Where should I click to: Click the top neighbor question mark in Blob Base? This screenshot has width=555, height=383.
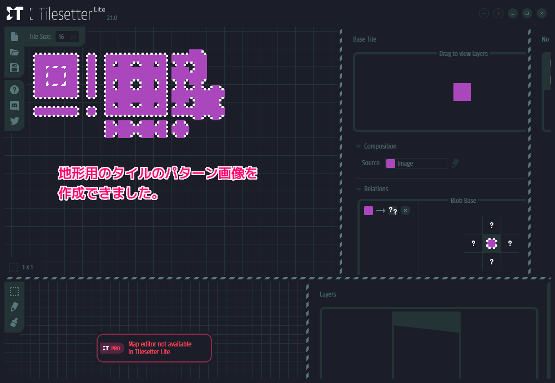pos(491,225)
